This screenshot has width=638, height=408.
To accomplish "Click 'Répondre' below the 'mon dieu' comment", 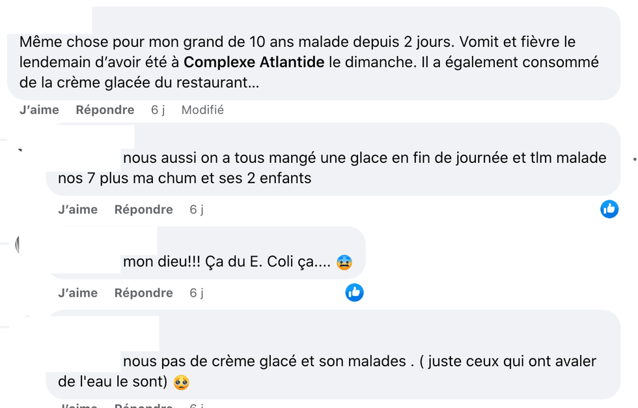I will (x=143, y=293).
